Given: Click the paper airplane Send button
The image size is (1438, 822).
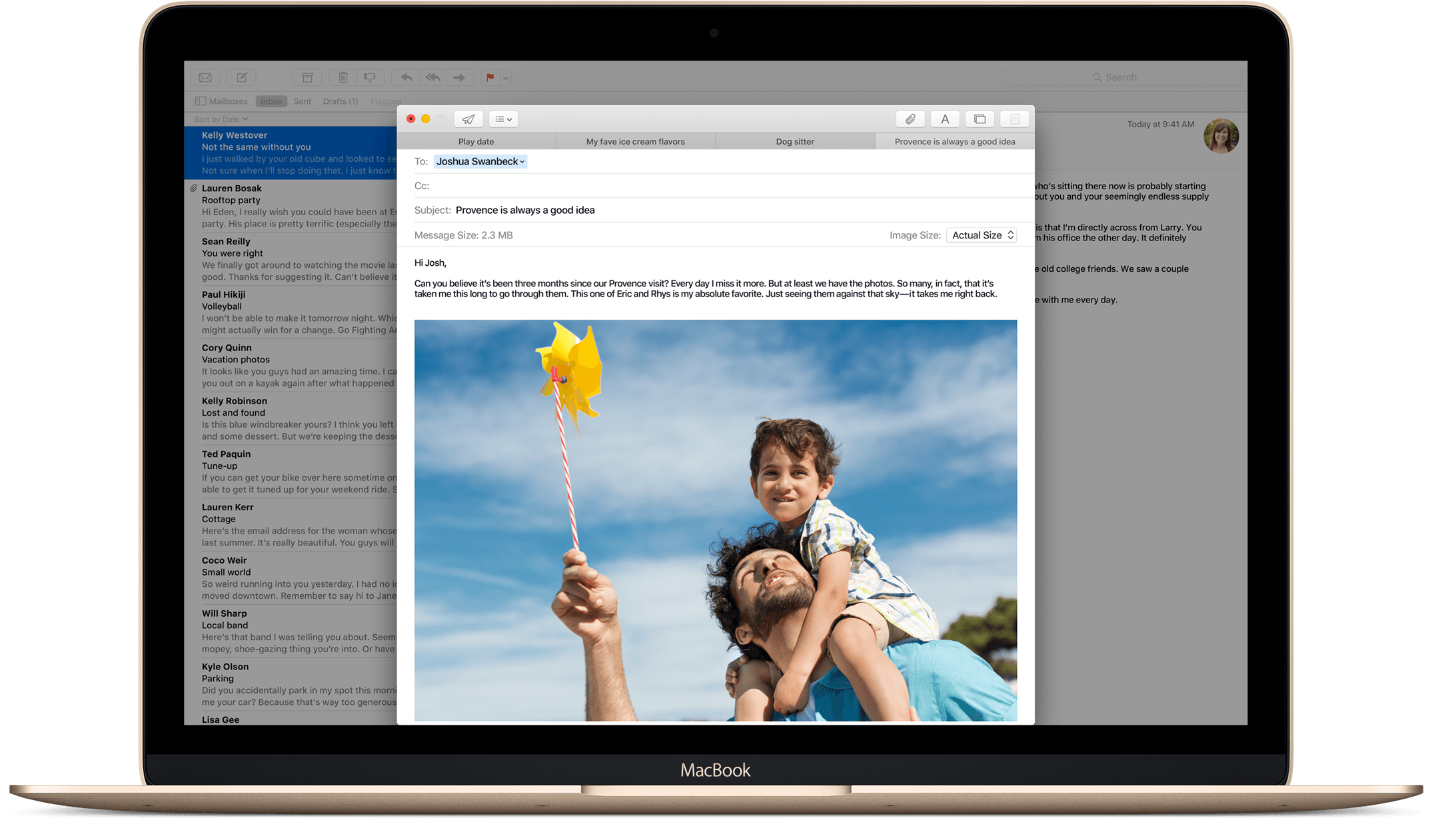Looking at the screenshot, I should [x=468, y=119].
